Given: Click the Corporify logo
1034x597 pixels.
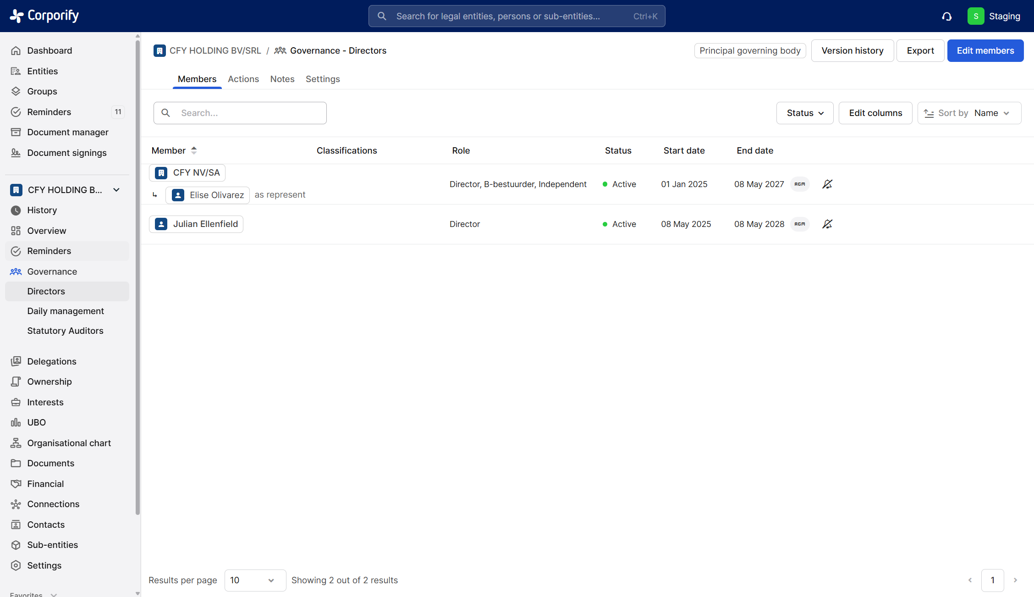Looking at the screenshot, I should (44, 16).
